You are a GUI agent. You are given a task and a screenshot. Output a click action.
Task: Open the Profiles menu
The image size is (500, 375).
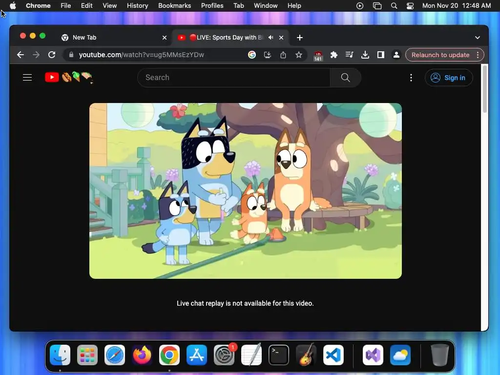coord(212,5)
